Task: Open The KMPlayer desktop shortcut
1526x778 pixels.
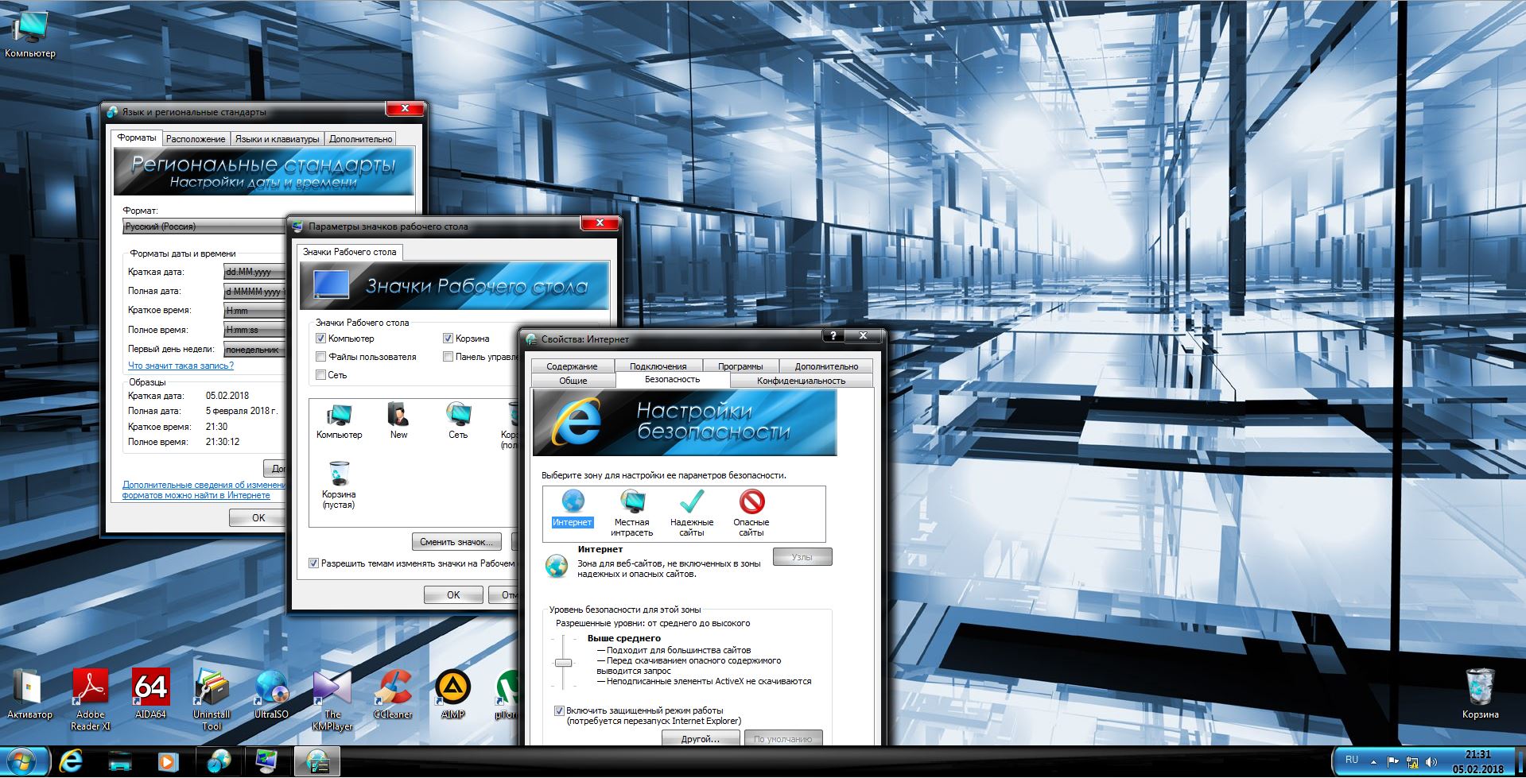Action: (x=332, y=699)
